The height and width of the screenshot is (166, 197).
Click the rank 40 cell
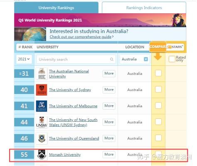point(24,90)
